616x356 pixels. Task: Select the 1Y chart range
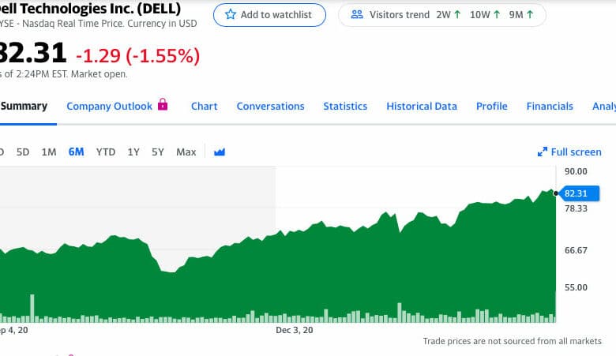pyautogui.click(x=133, y=152)
